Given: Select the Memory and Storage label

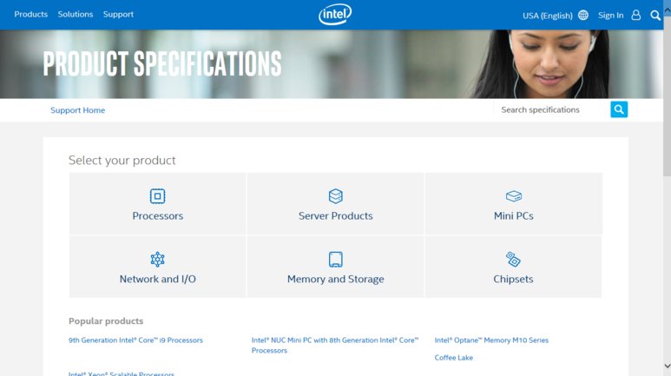Looking at the screenshot, I should [x=335, y=280].
